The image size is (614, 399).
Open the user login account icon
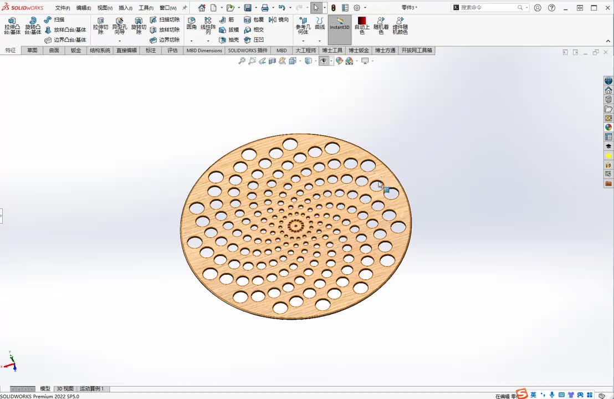538,8
